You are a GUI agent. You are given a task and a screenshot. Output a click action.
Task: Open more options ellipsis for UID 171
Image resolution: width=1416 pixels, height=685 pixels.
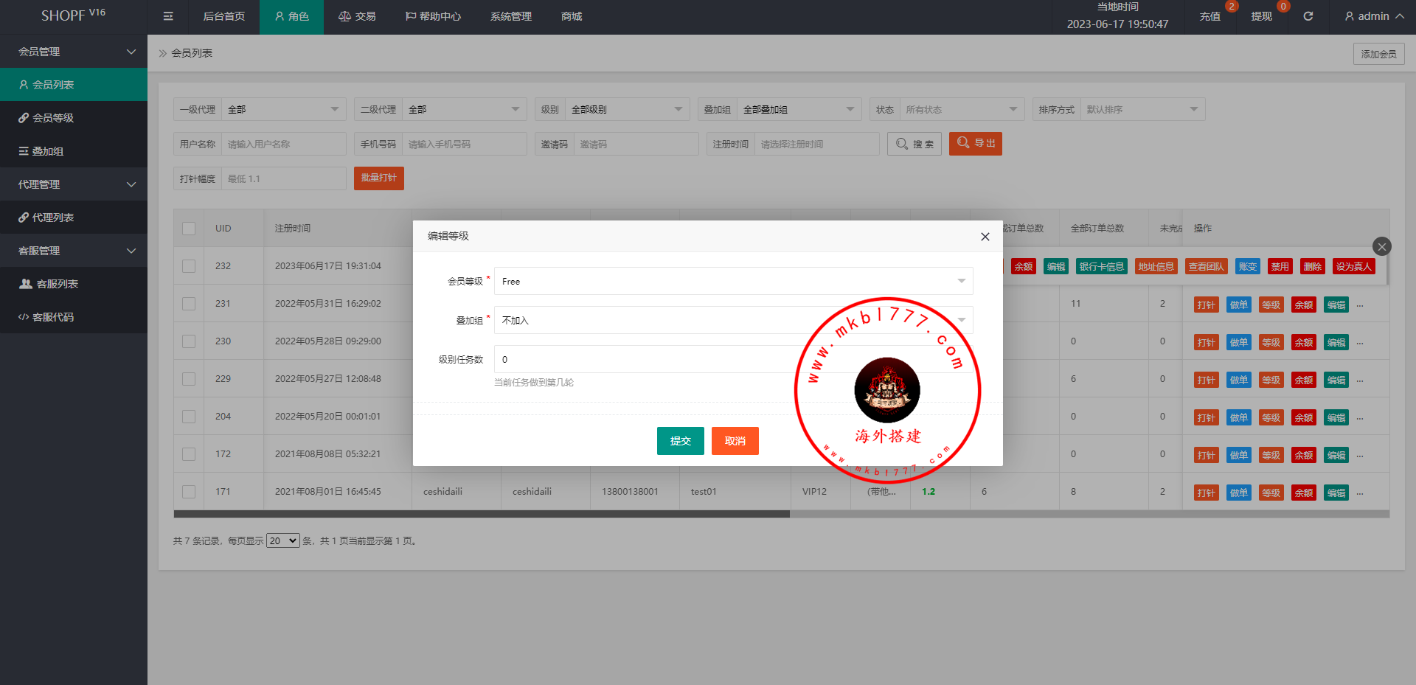(x=1360, y=493)
